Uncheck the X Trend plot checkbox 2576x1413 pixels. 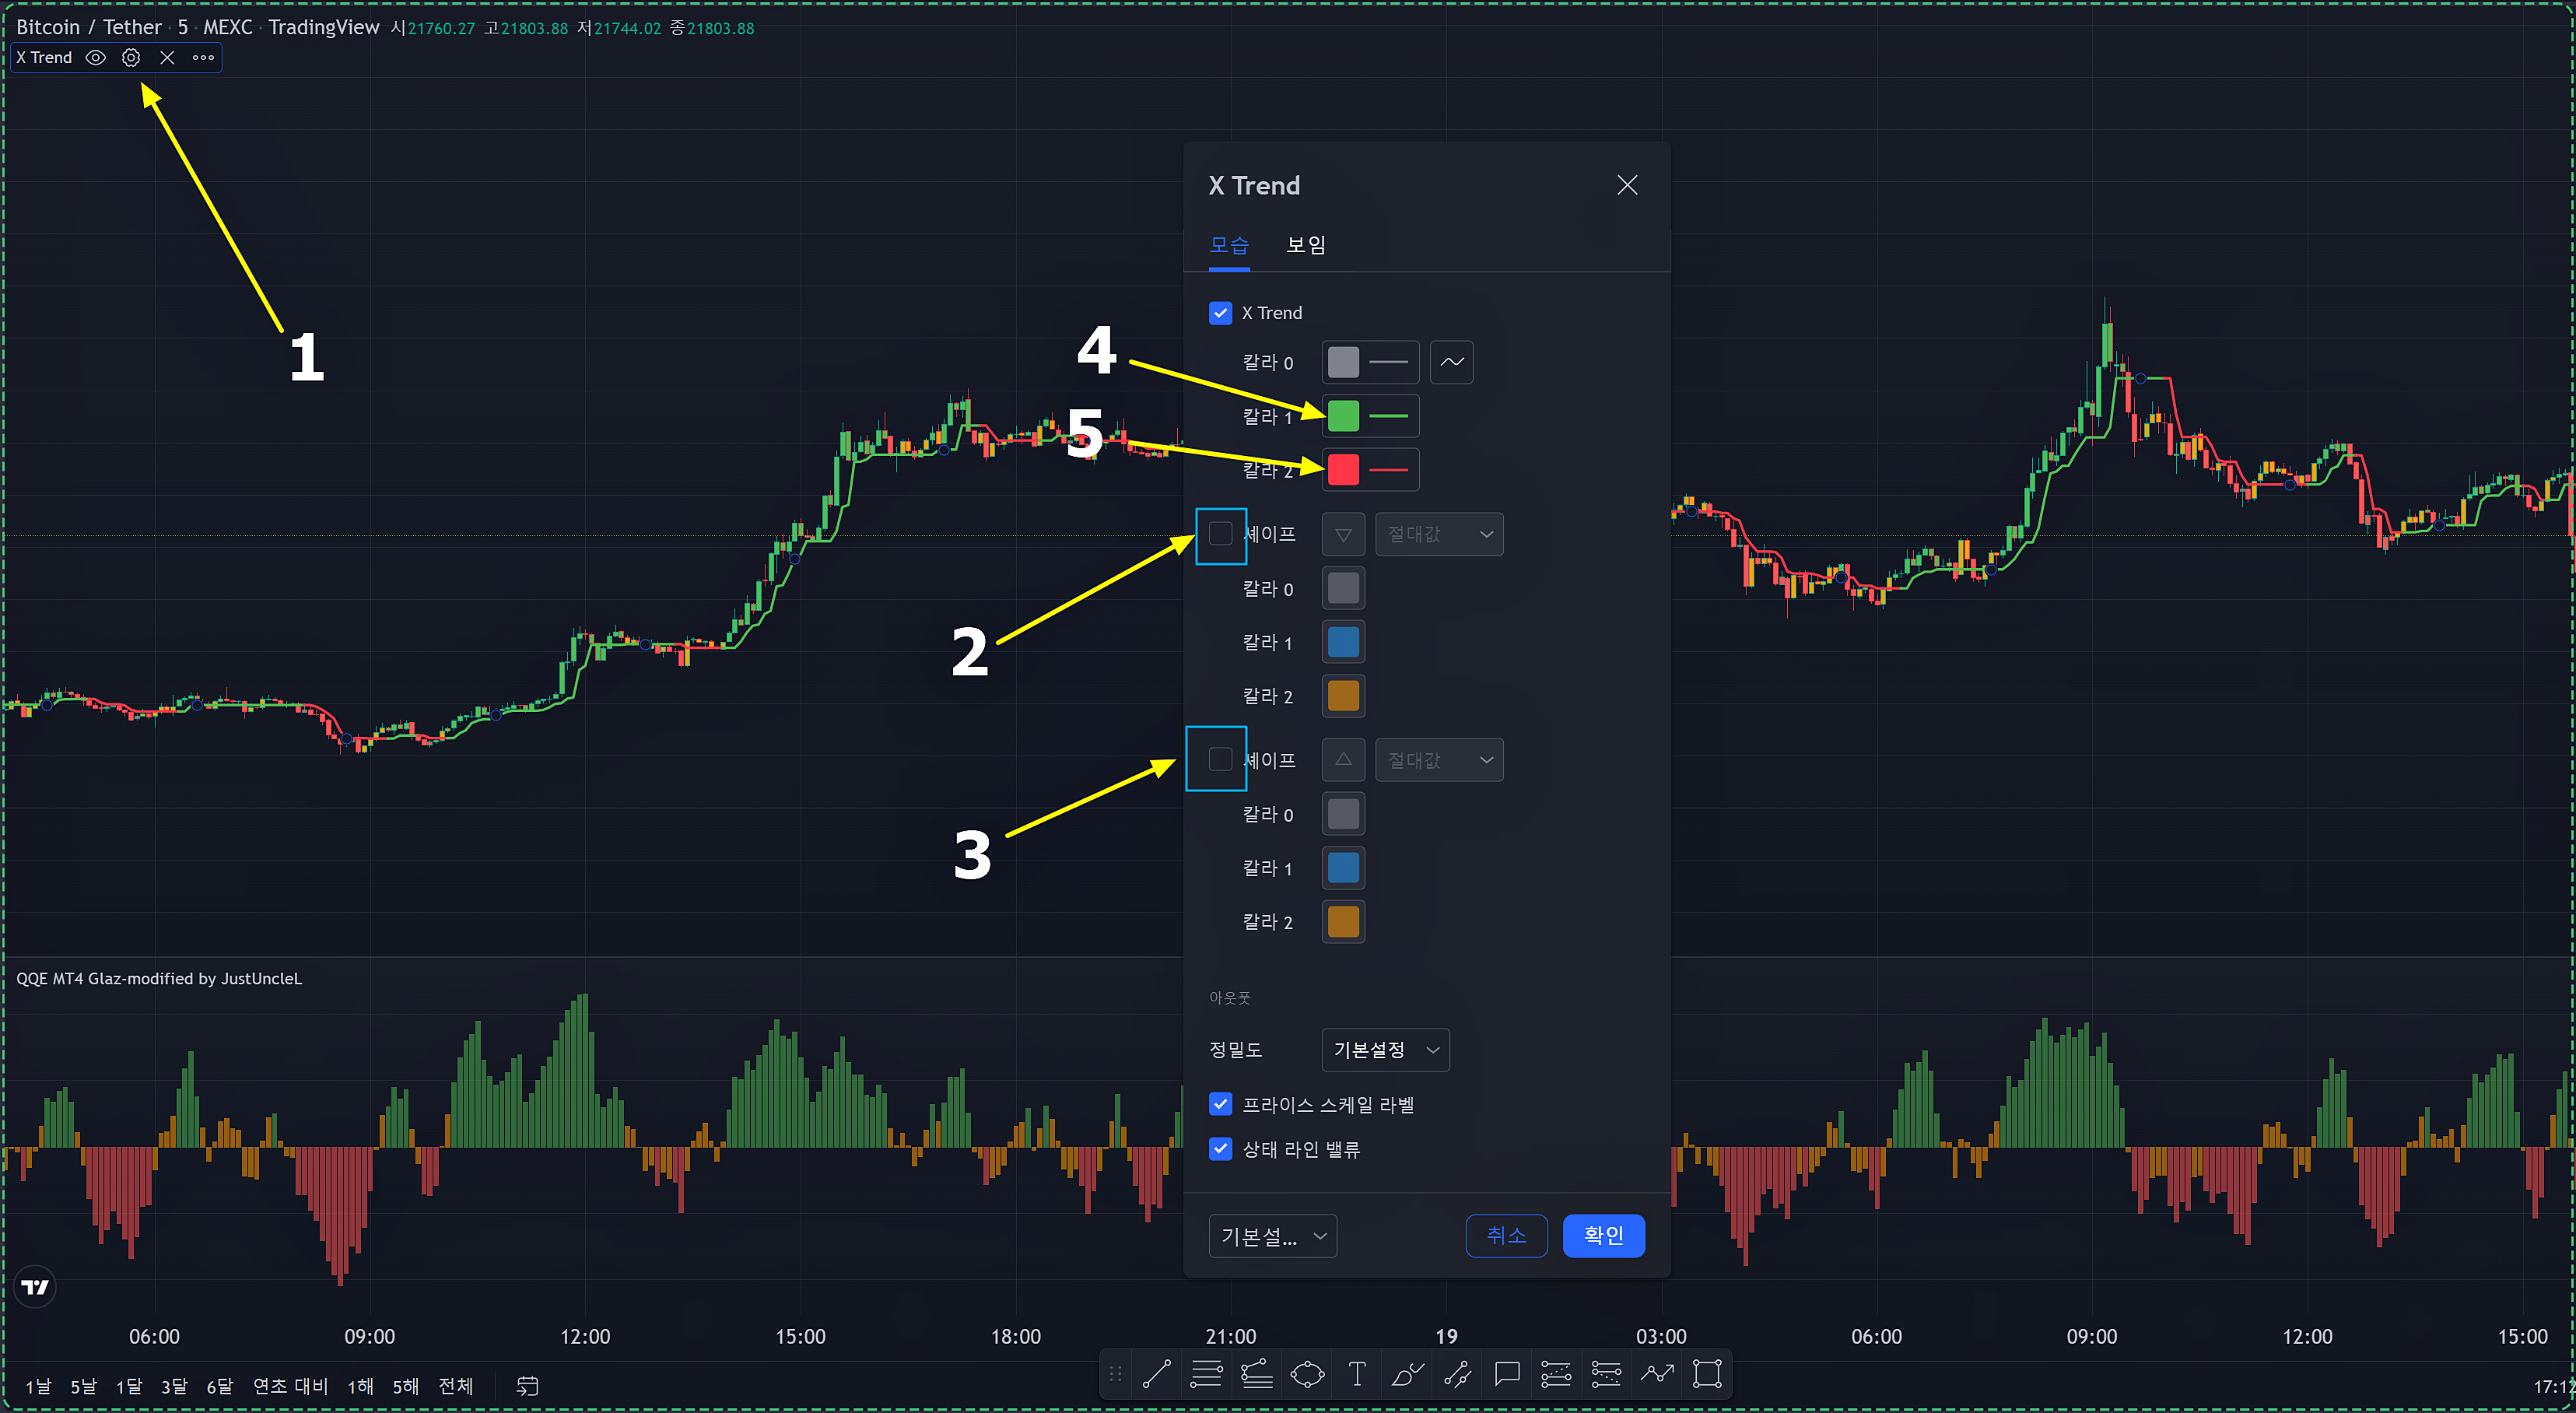[x=1220, y=313]
